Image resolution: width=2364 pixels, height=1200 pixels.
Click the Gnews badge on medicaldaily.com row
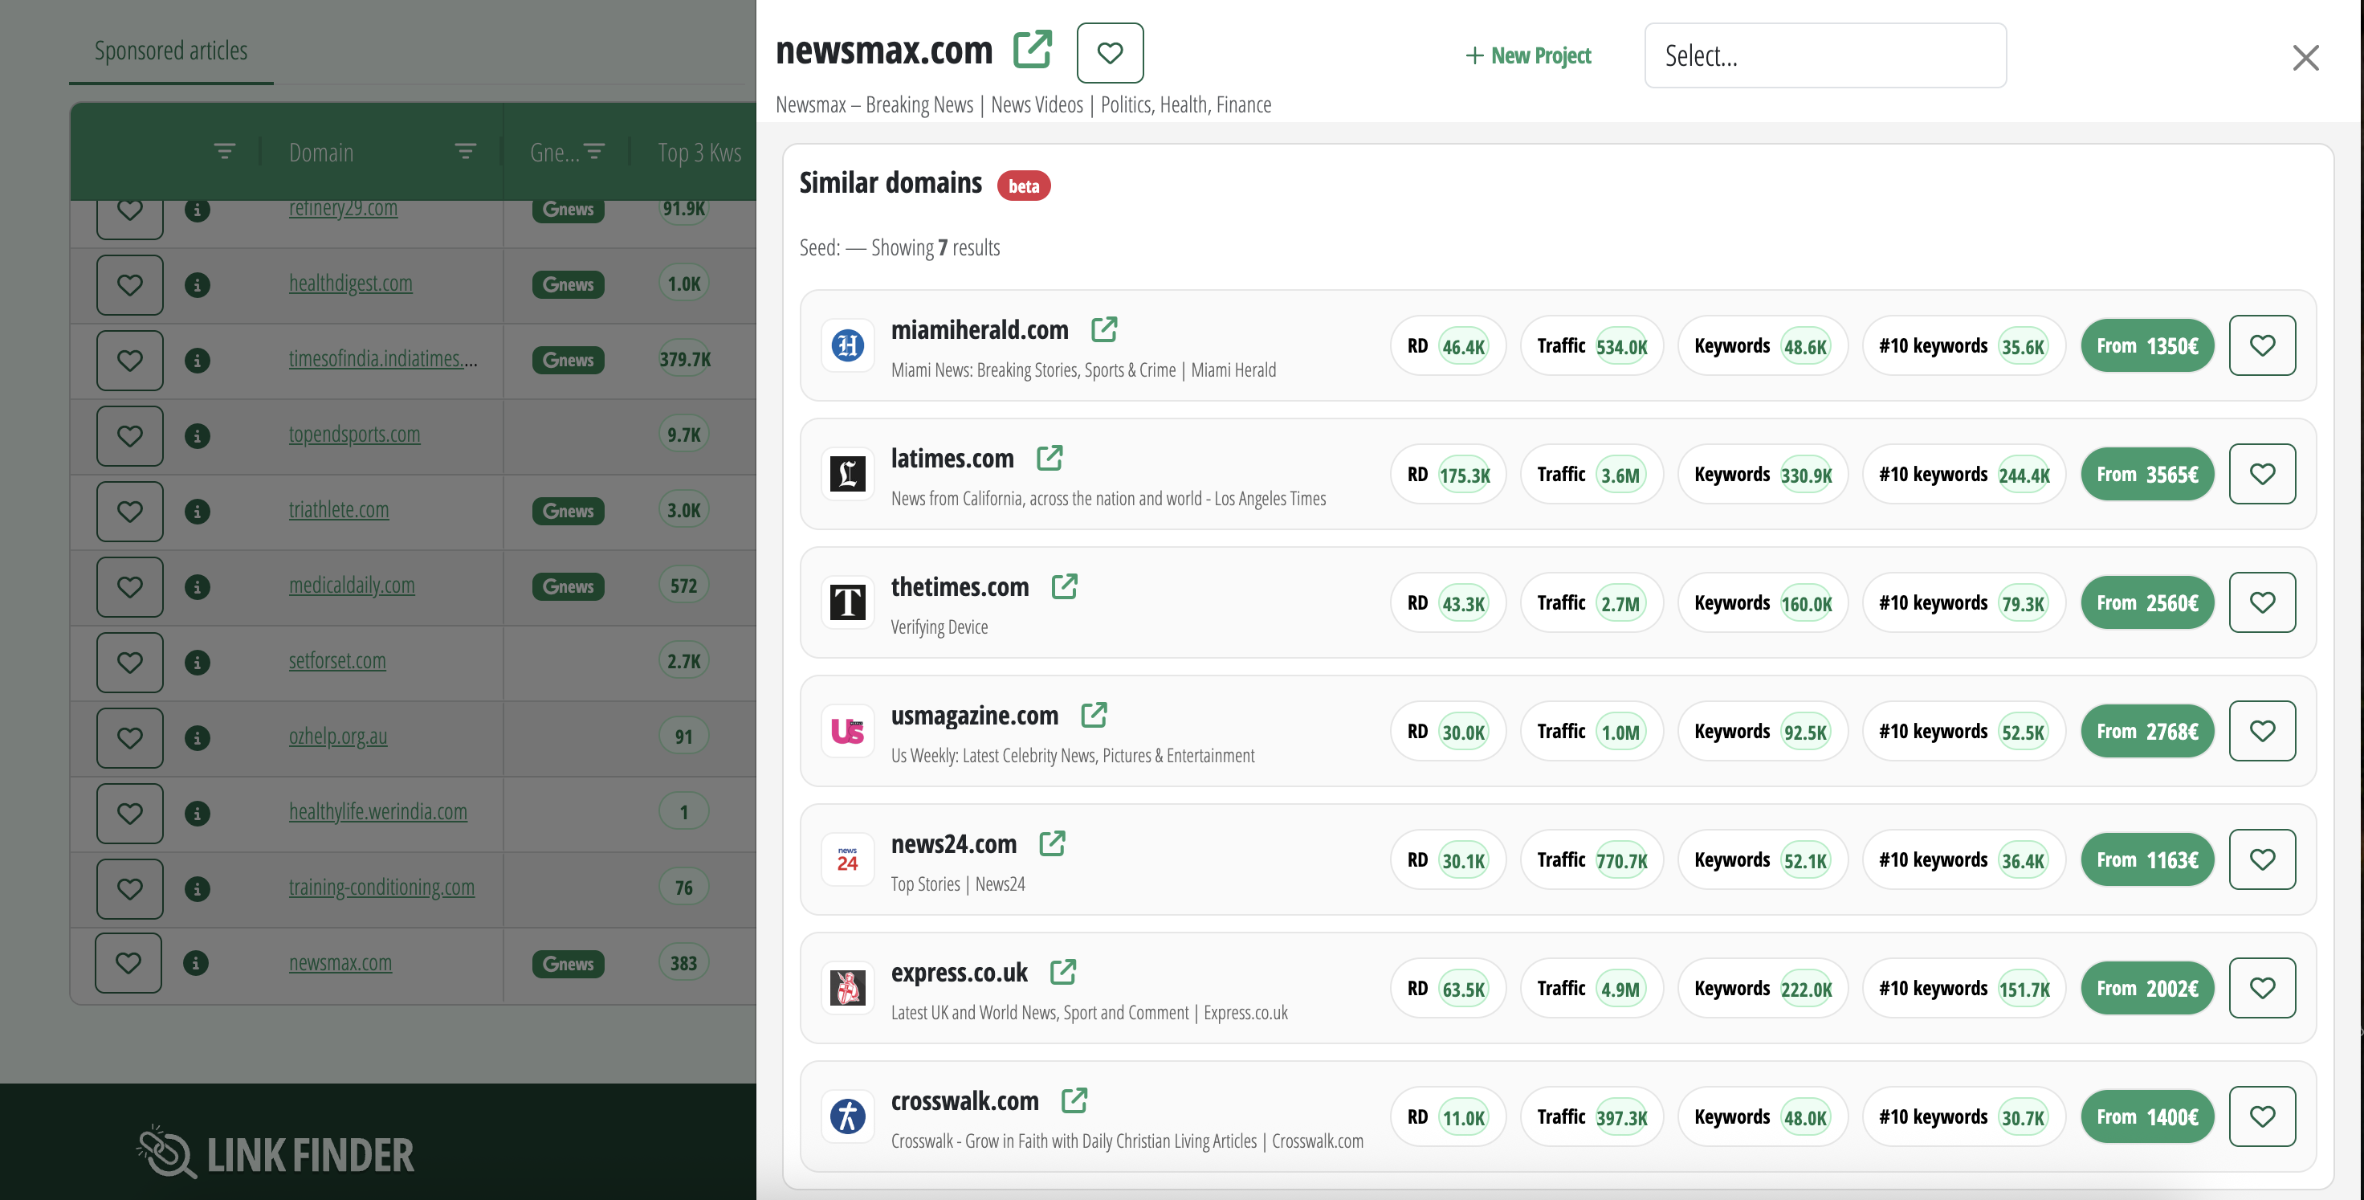tap(568, 586)
